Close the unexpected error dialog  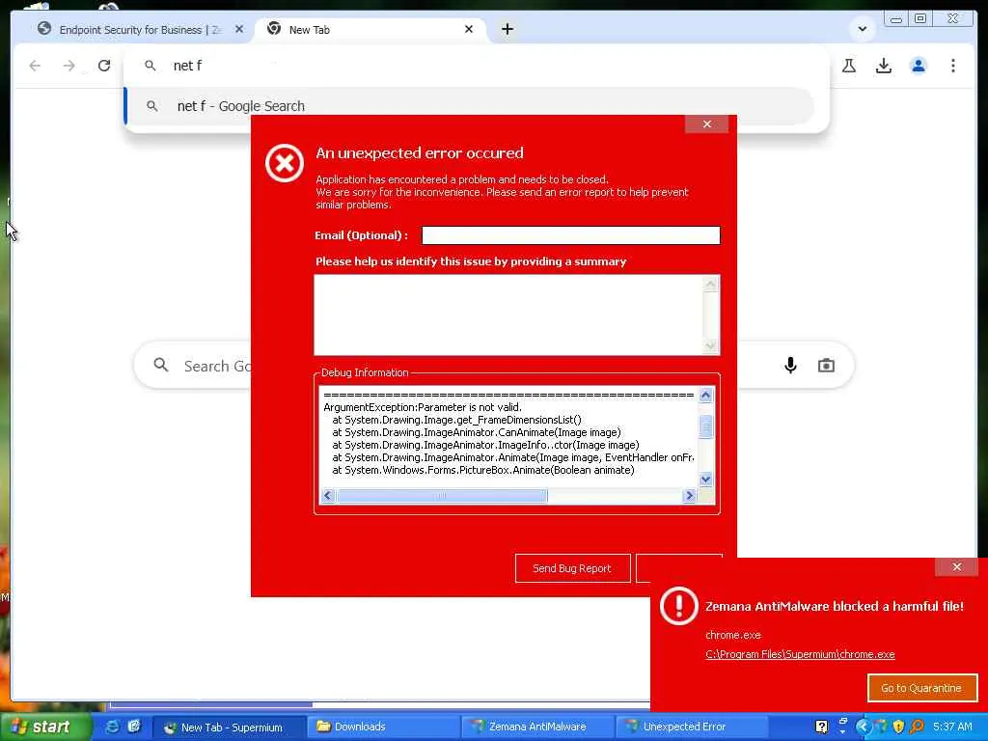(x=707, y=124)
